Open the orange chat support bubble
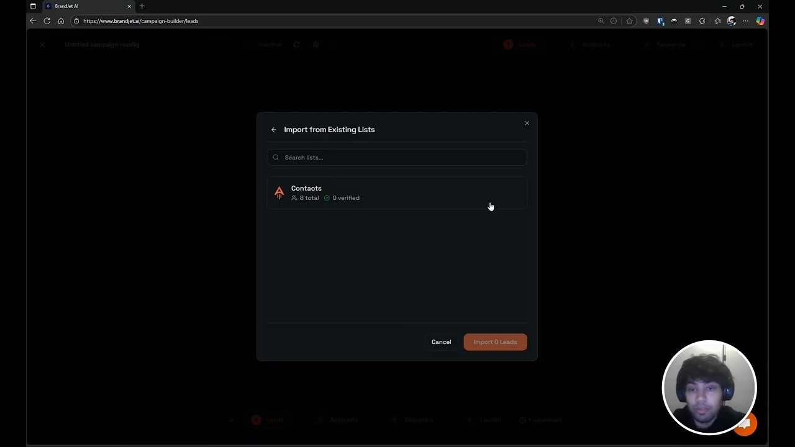Viewport: 795px width, 447px height. tap(744, 423)
